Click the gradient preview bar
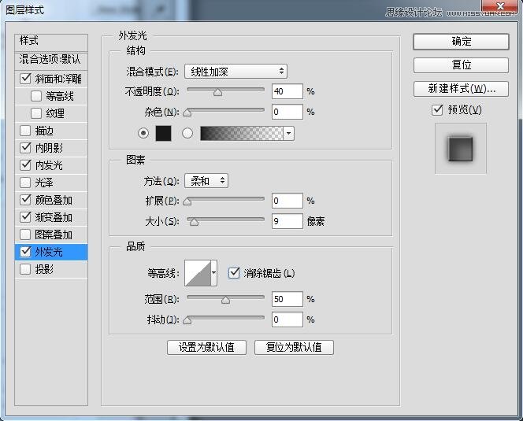 (242, 133)
